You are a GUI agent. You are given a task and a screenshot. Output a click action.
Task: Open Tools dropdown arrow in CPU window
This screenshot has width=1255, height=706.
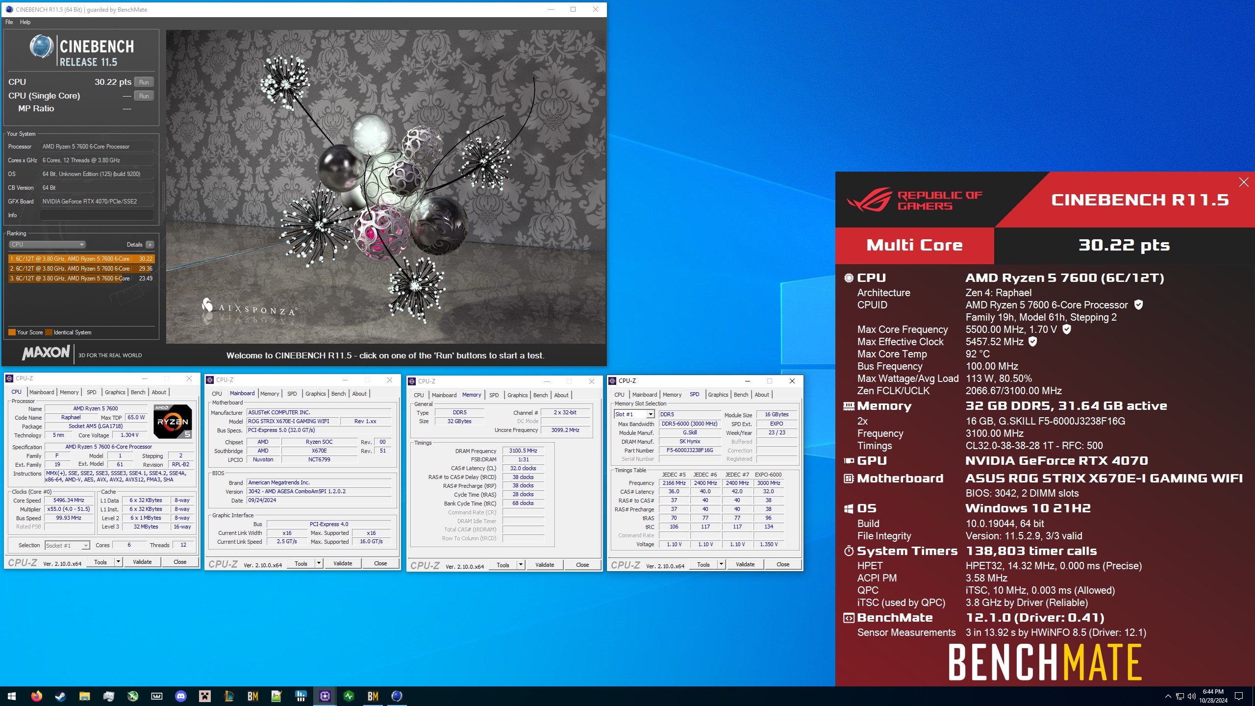click(118, 562)
